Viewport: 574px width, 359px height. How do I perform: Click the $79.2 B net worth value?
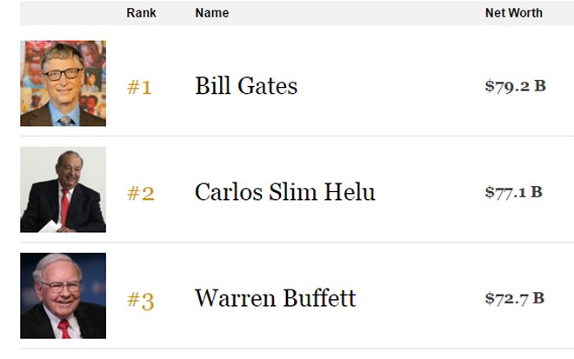click(515, 86)
